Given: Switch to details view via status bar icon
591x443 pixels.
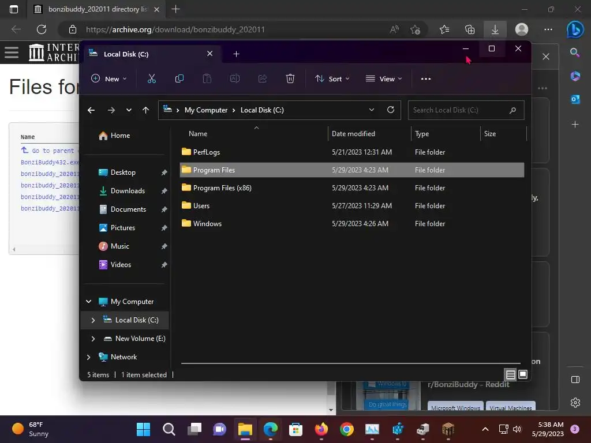Looking at the screenshot, I should pos(510,374).
